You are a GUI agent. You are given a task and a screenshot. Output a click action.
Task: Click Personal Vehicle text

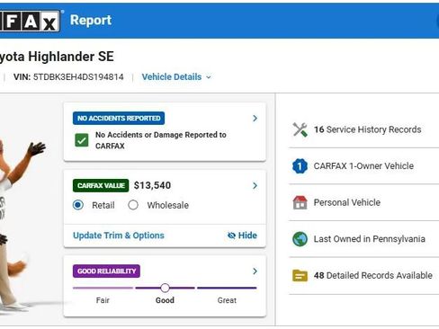(347, 202)
